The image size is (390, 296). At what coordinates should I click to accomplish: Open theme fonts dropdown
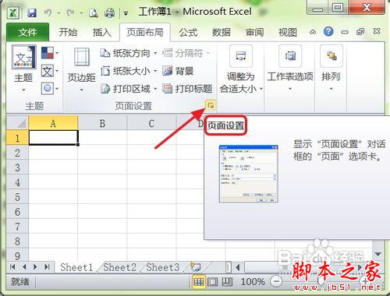pyautogui.click(x=50, y=71)
